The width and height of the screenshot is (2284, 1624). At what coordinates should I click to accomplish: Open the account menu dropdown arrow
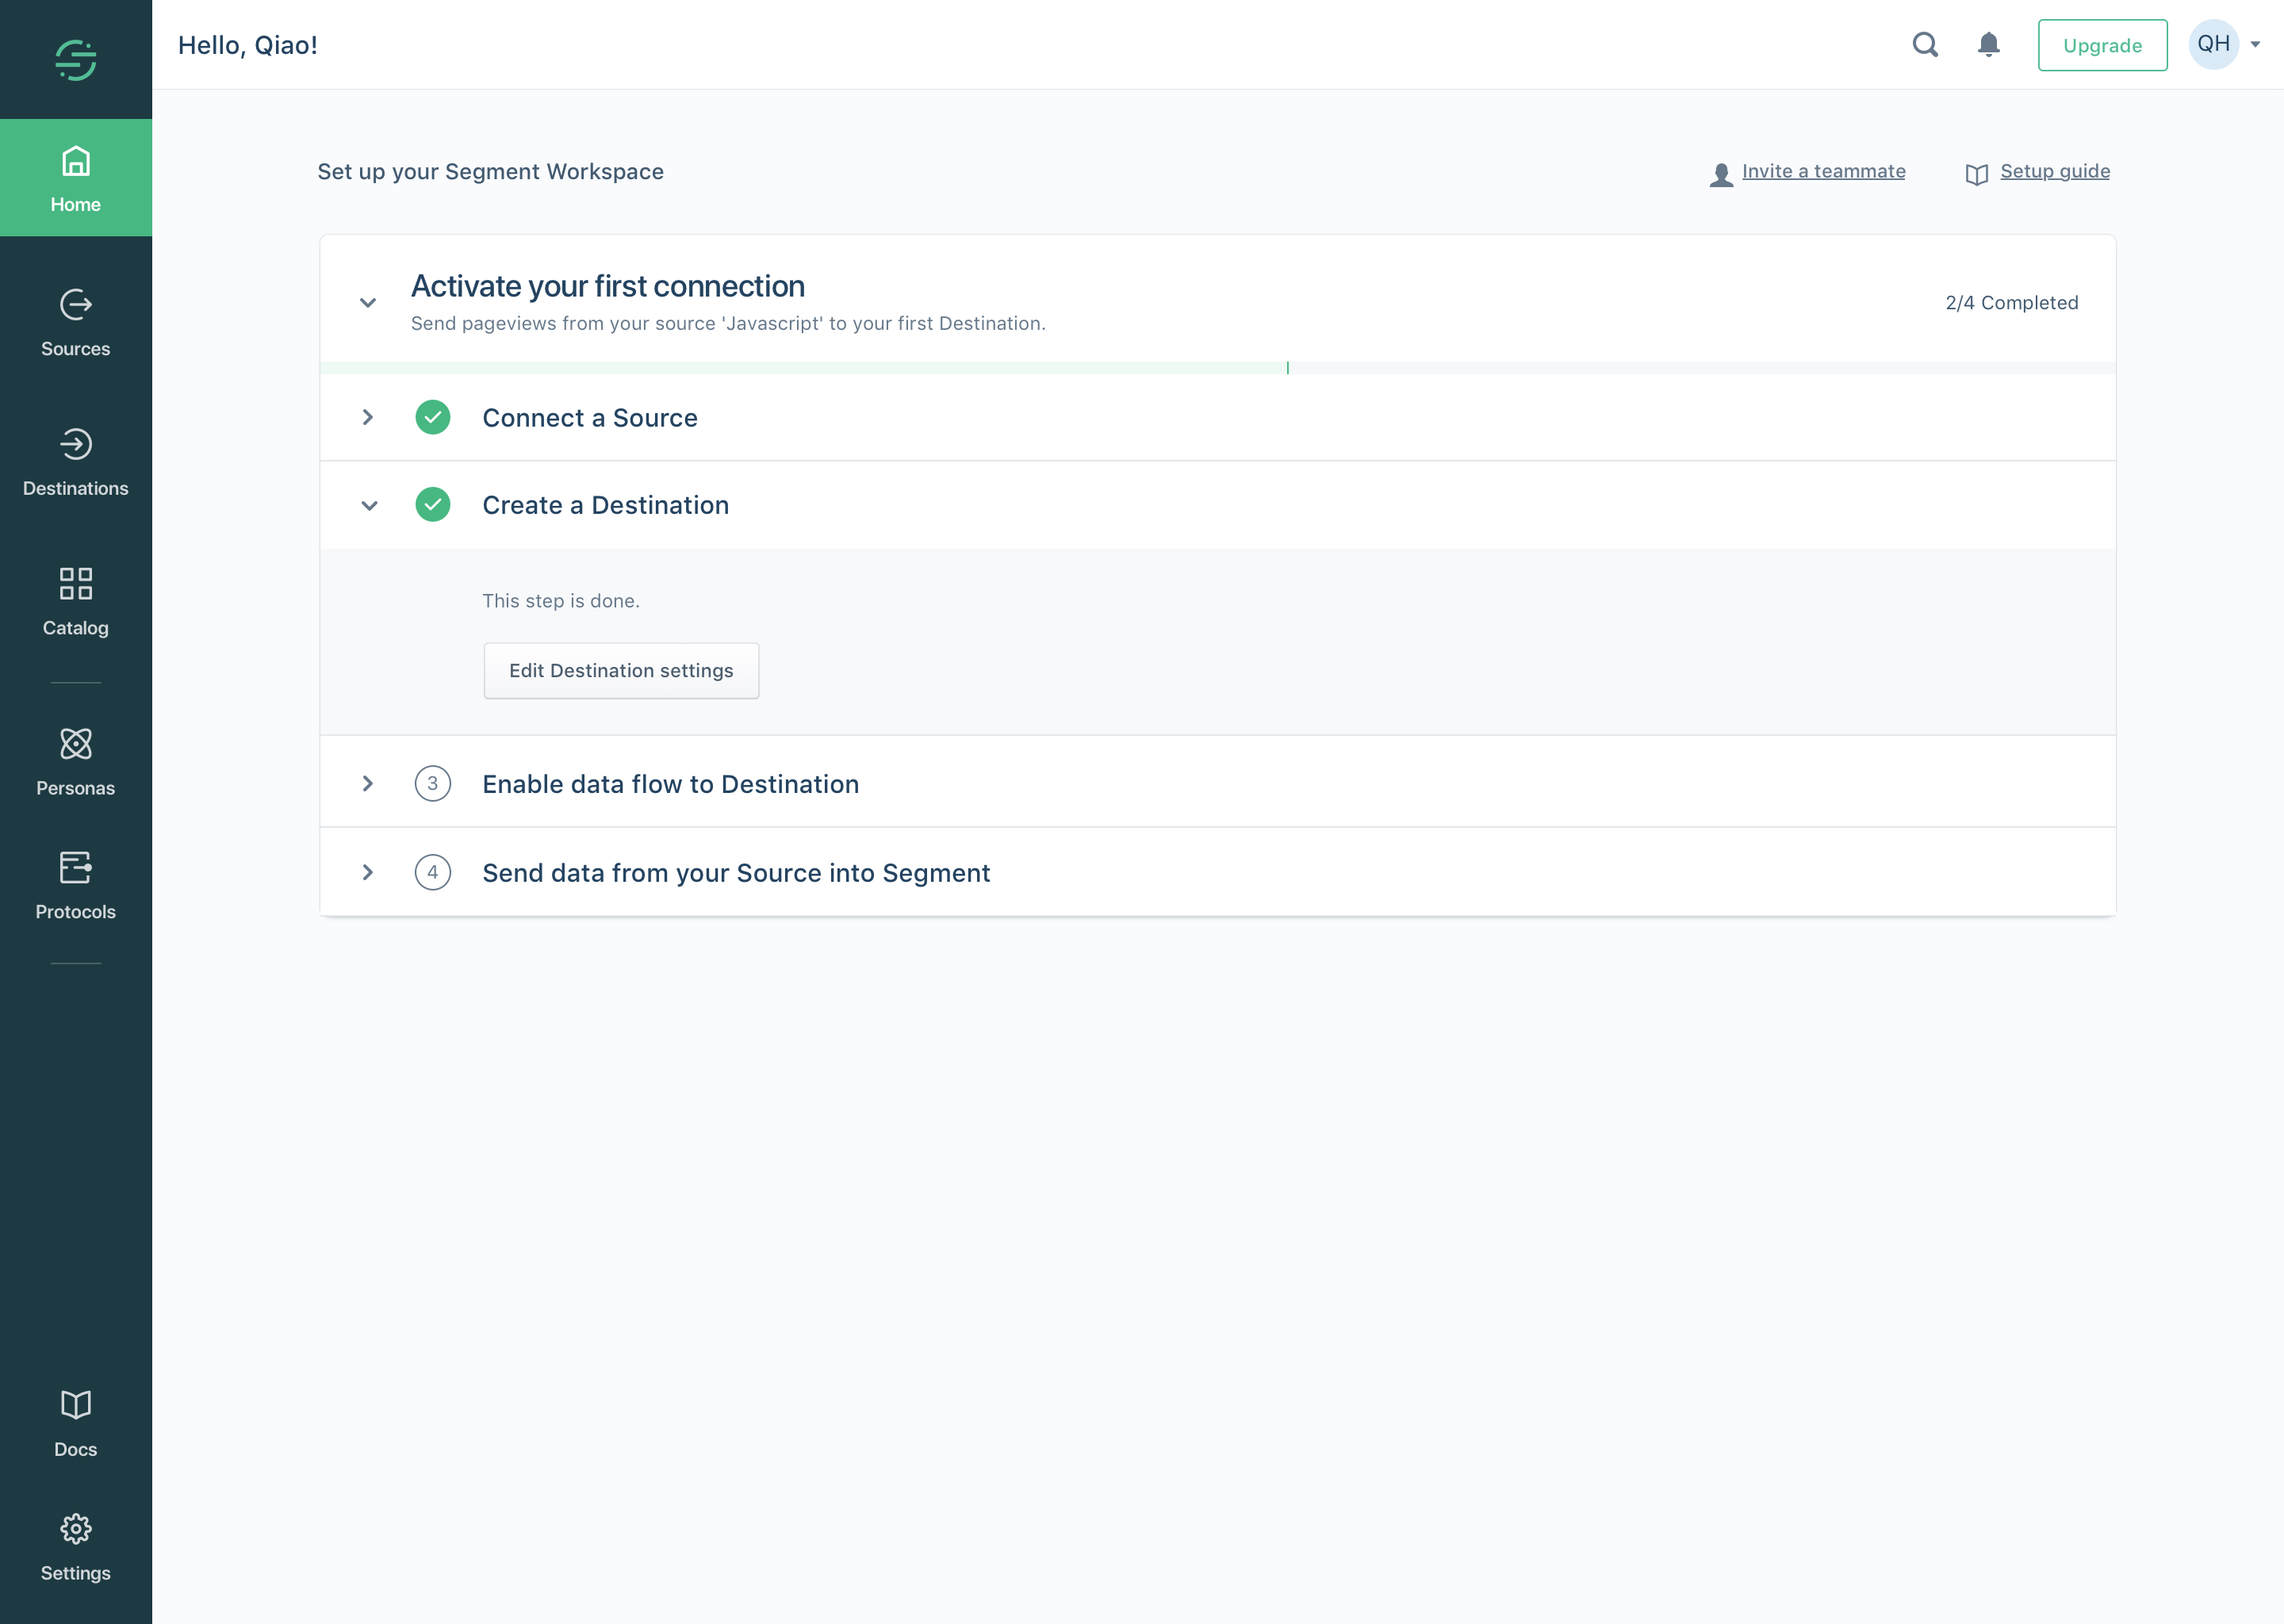click(2255, 44)
